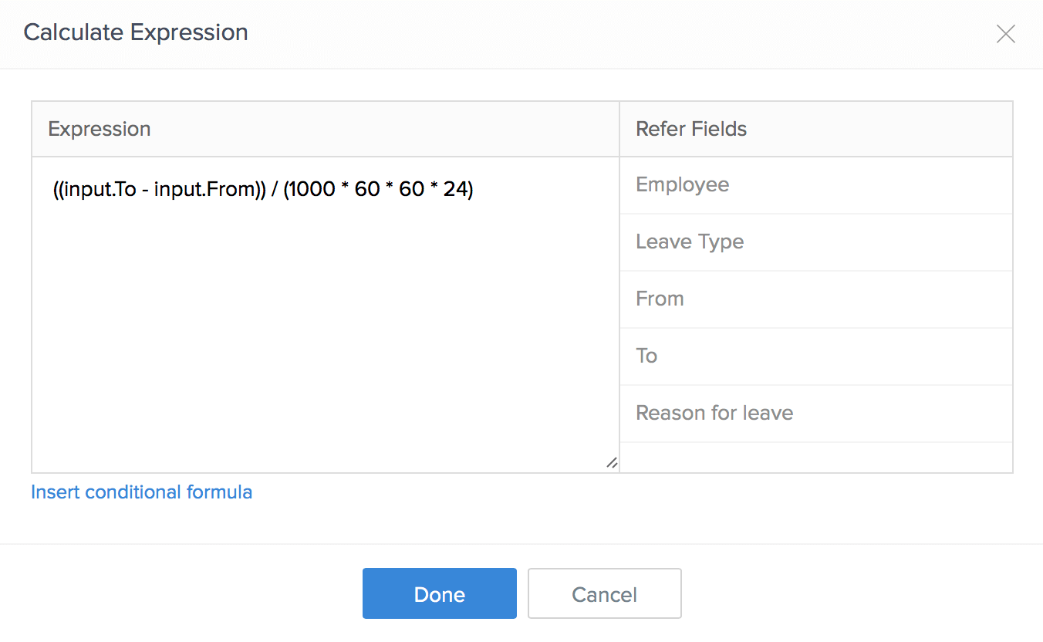Image resolution: width=1043 pixels, height=642 pixels.
Task: Click the Refer Fields column header
Action: click(x=691, y=129)
